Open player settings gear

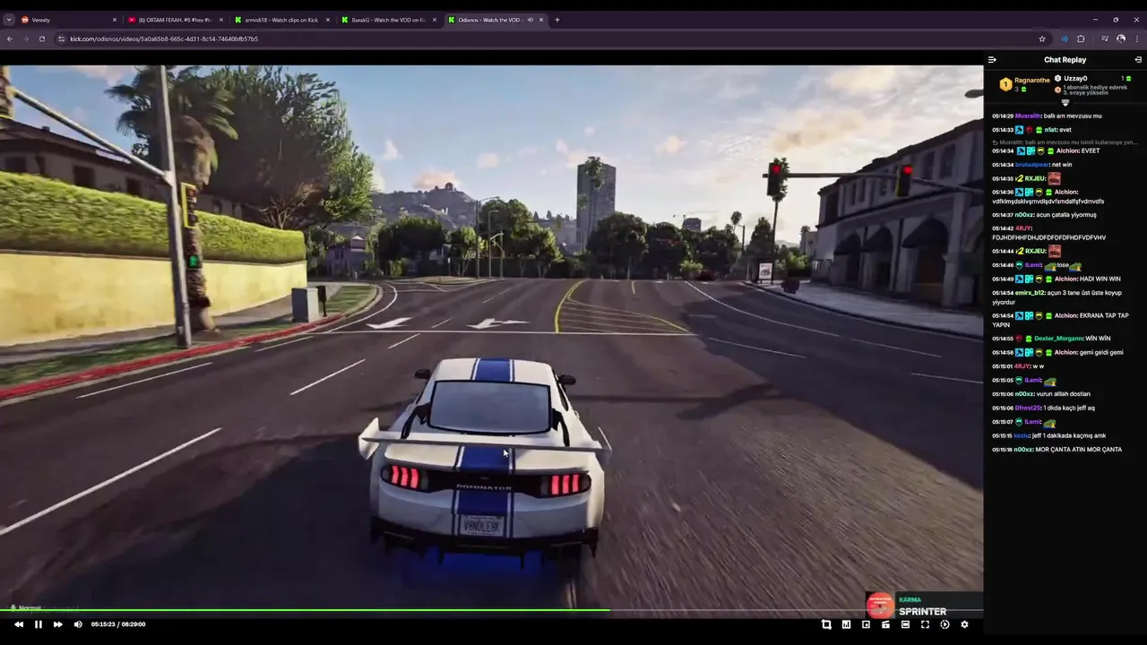coord(964,624)
